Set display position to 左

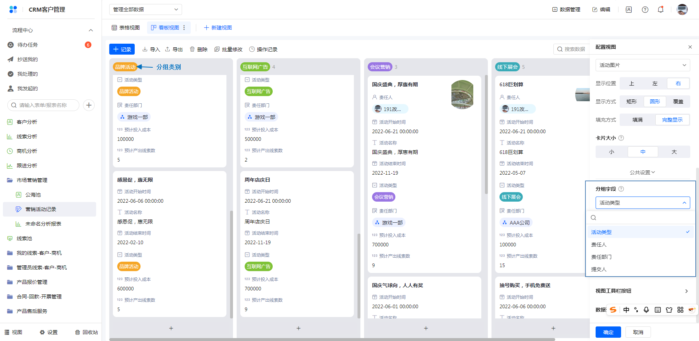coord(655,83)
